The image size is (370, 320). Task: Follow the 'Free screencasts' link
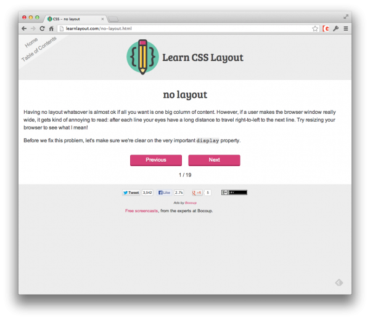tap(142, 210)
